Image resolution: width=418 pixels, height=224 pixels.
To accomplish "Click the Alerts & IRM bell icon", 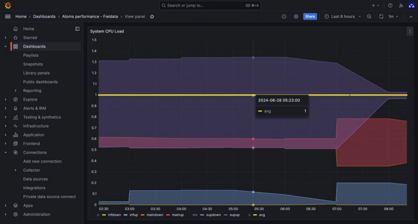I will click(x=16, y=108).
